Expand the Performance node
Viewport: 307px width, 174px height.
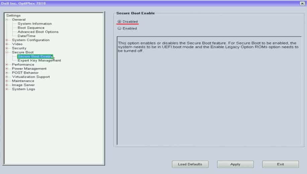(x=7, y=65)
